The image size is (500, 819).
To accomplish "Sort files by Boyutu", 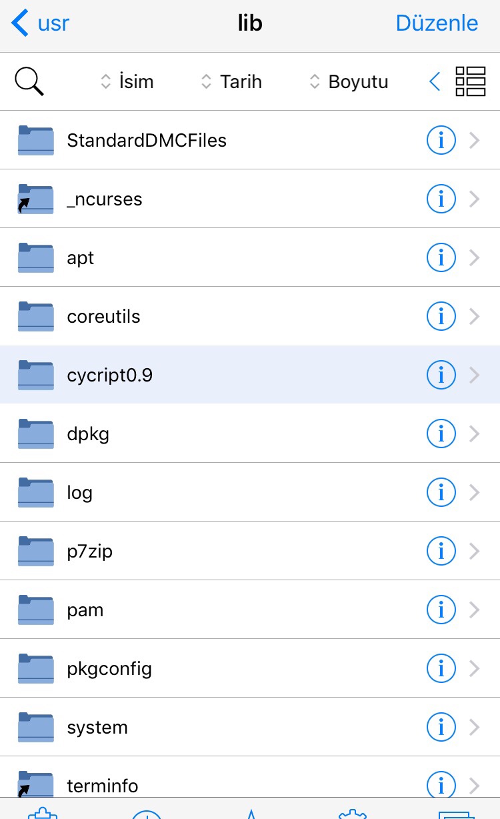I will [x=349, y=82].
